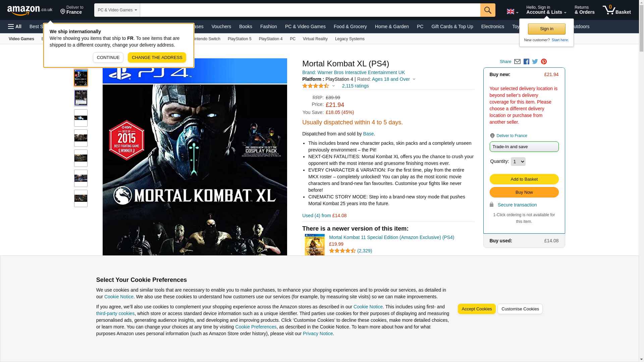Click Add to Basket button
Image resolution: width=644 pixels, height=362 pixels.
524,179
